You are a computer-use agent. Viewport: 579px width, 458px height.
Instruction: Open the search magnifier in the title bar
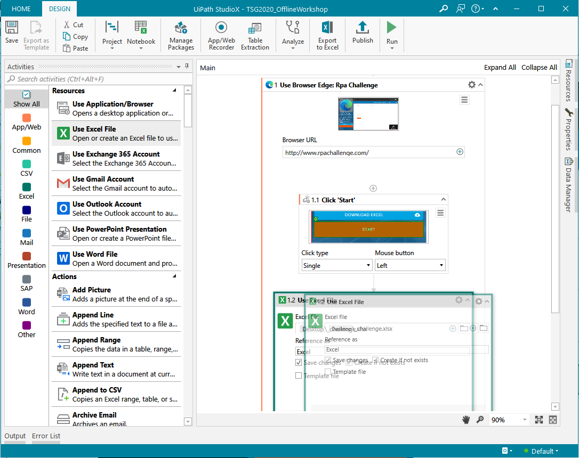(444, 9)
